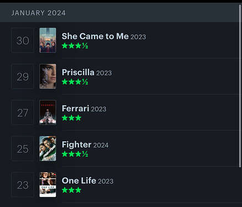Image resolution: width=242 pixels, height=207 pixels.
Task: Select the Priscilla title link
Action: (78, 72)
